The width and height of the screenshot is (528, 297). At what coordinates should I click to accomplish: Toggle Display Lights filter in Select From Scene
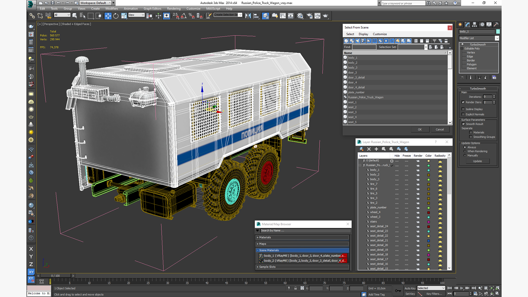[x=358, y=41]
